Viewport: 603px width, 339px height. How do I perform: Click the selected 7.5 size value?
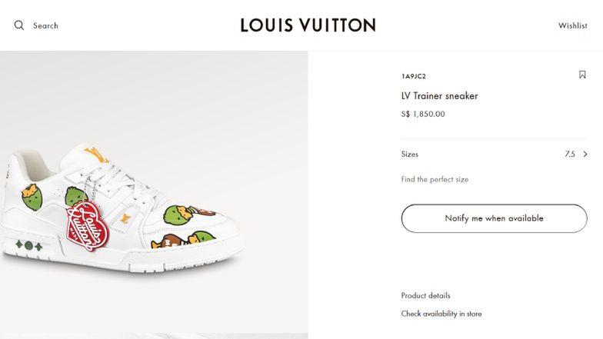(x=569, y=155)
